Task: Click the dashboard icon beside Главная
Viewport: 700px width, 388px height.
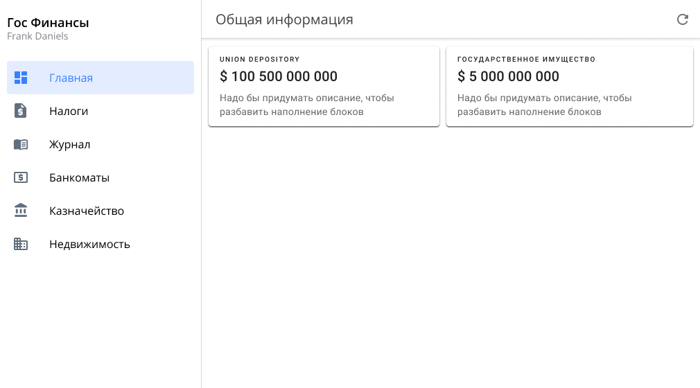Action: 21,78
